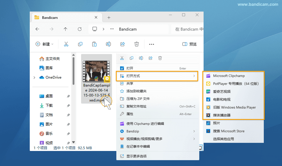Open 音乐 in sidebar

click(x=46, y=134)
